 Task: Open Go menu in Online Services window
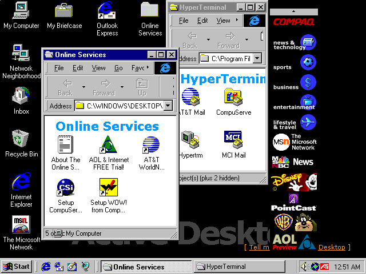pyautogui.click(x=118, y=68)
